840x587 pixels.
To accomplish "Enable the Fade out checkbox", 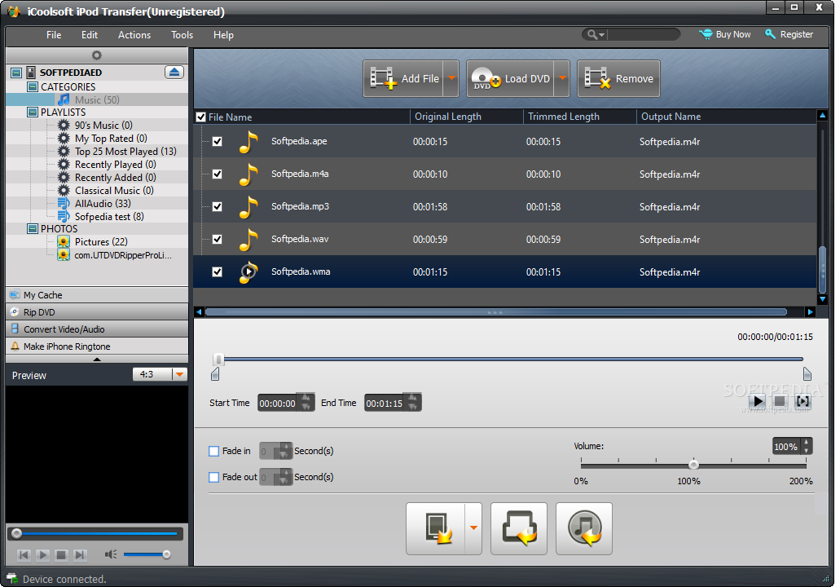I will (213, 477).
